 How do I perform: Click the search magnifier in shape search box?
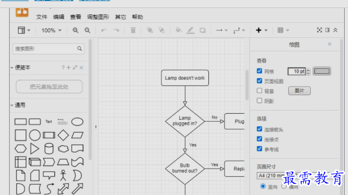[x=79, y=49]
